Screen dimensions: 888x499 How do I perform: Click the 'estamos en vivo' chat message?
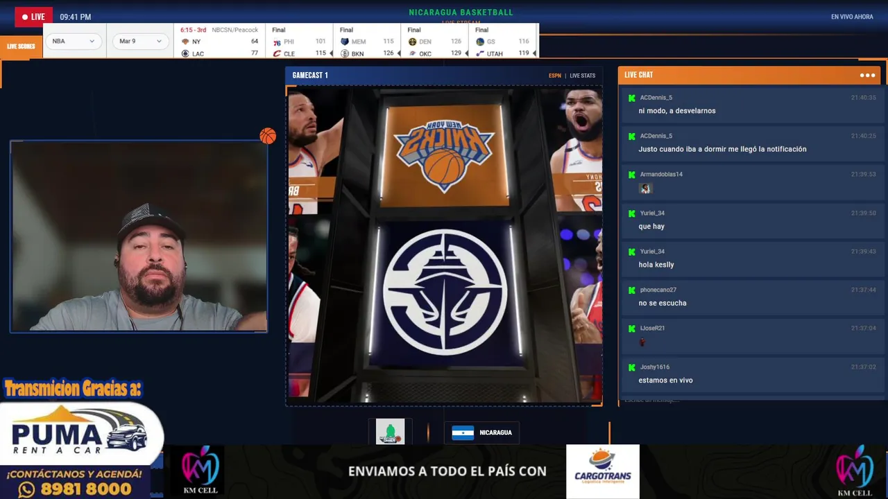[x=665, y=380]
